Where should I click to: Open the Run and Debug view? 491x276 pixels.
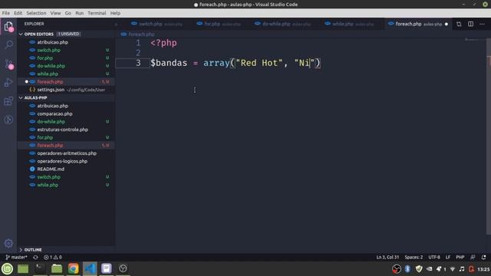8,82
